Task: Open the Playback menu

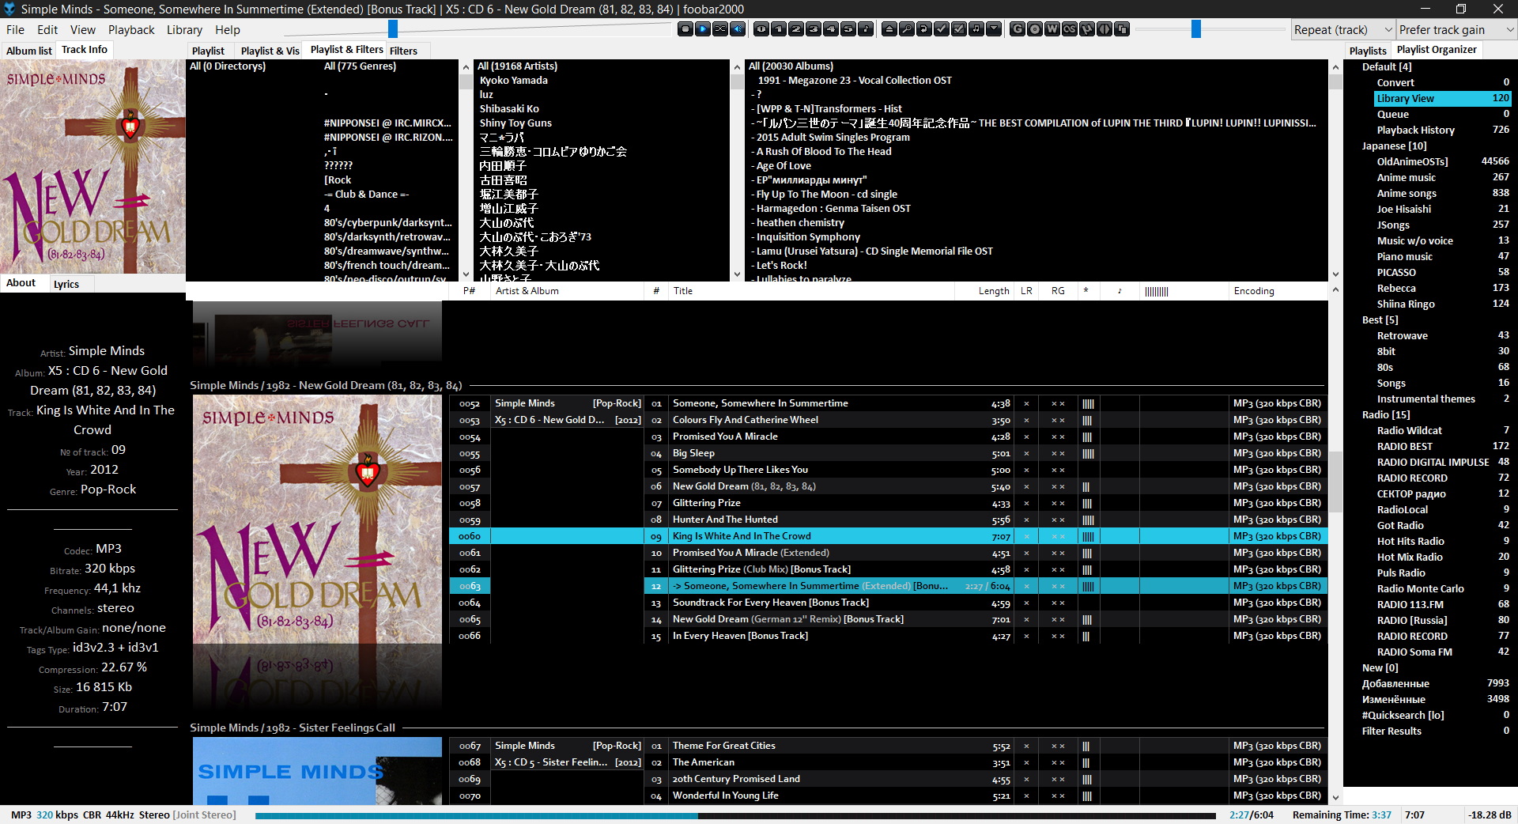Action: click(x=131, y=30)
